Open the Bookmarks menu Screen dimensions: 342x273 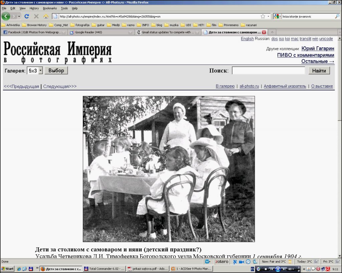point(50,8)
